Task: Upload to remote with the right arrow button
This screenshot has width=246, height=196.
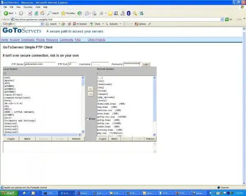Action: (x=91, y=94)
